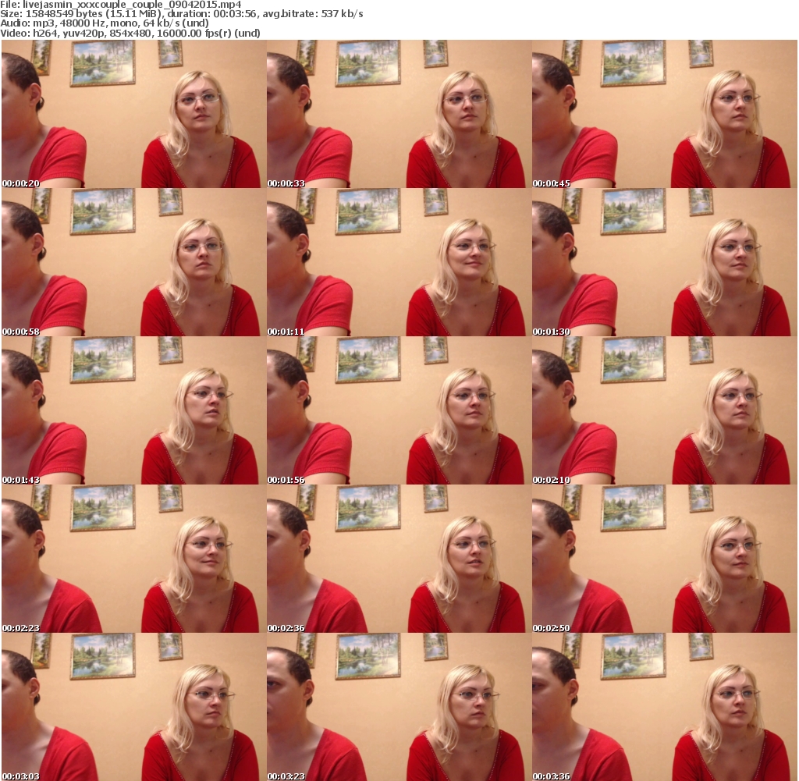799x781 pixels.
Task: Pick the frame thumbnail stamped 00:02:10
Action: (665, 410)
